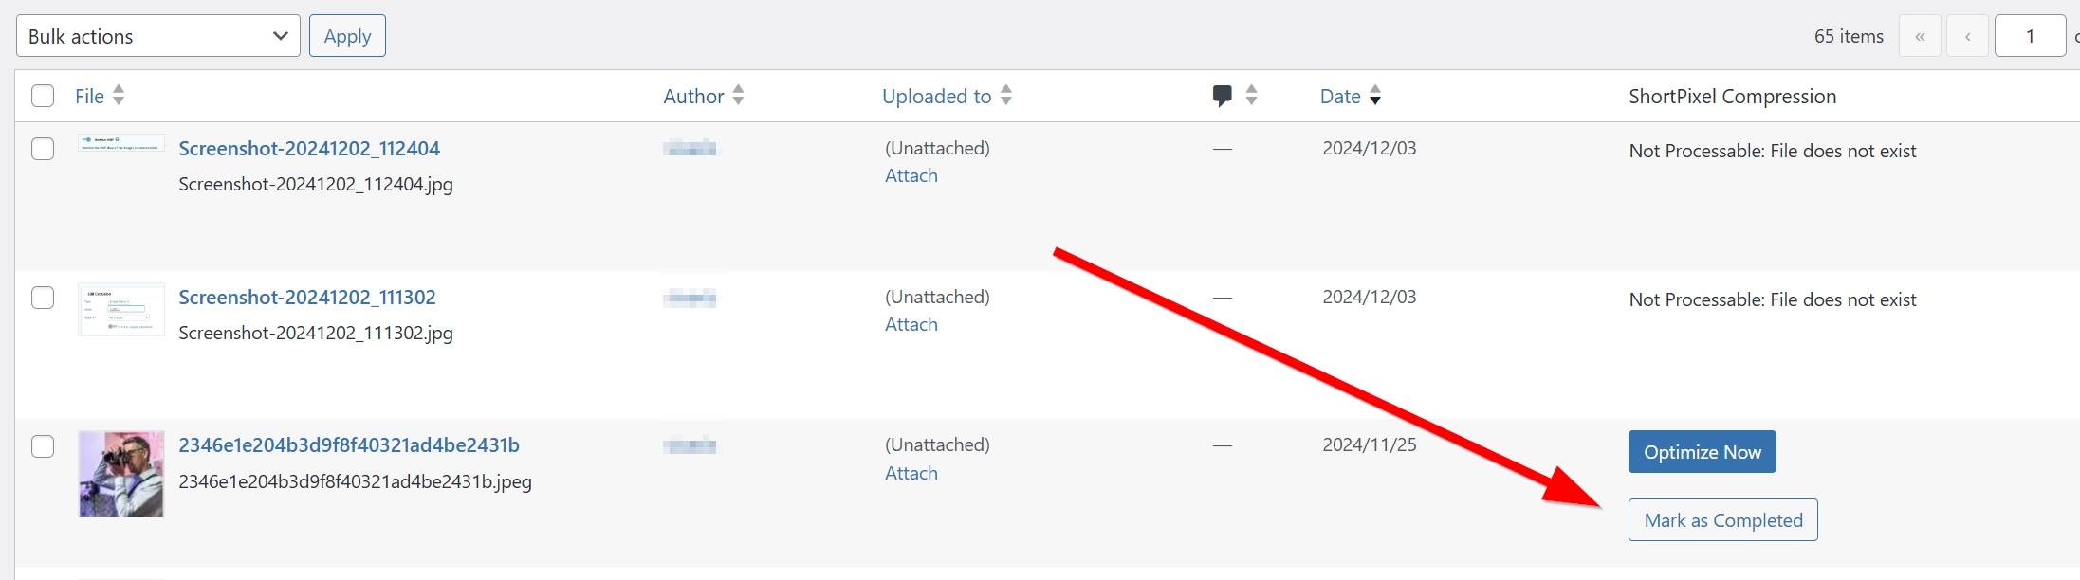Click sort arrows next to File
2080x580 pixels.
(119, 96)
